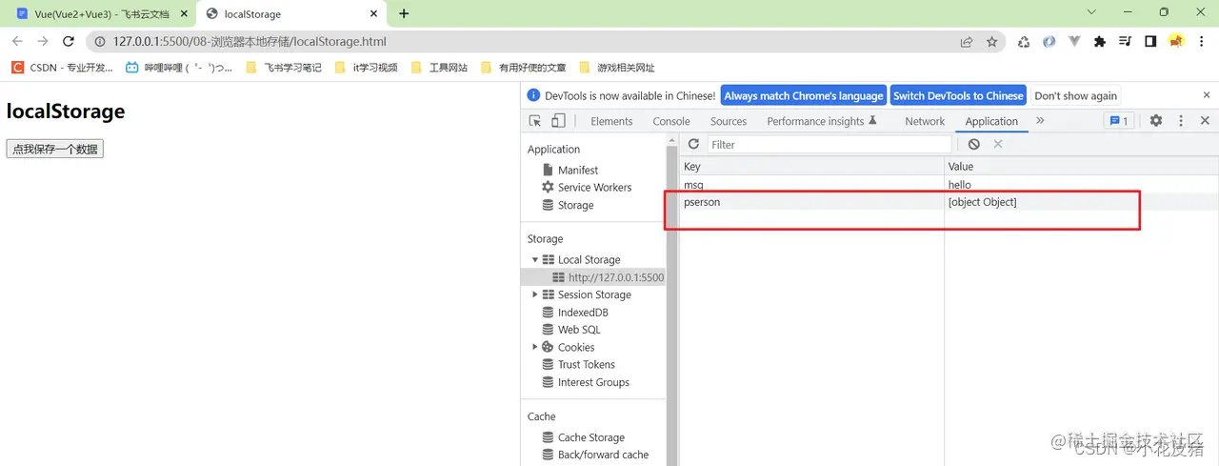
Task: Open the Performance insights tab
Action: point(821,121)
